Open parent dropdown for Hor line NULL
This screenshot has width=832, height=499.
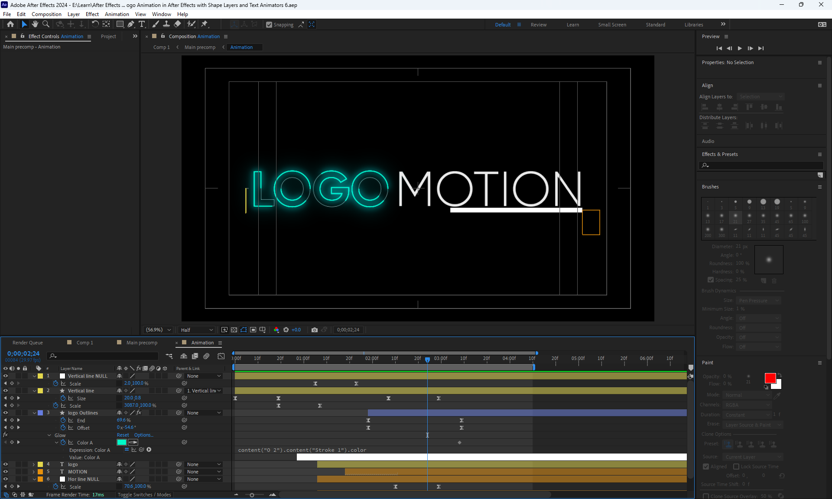tap(204, 479)
